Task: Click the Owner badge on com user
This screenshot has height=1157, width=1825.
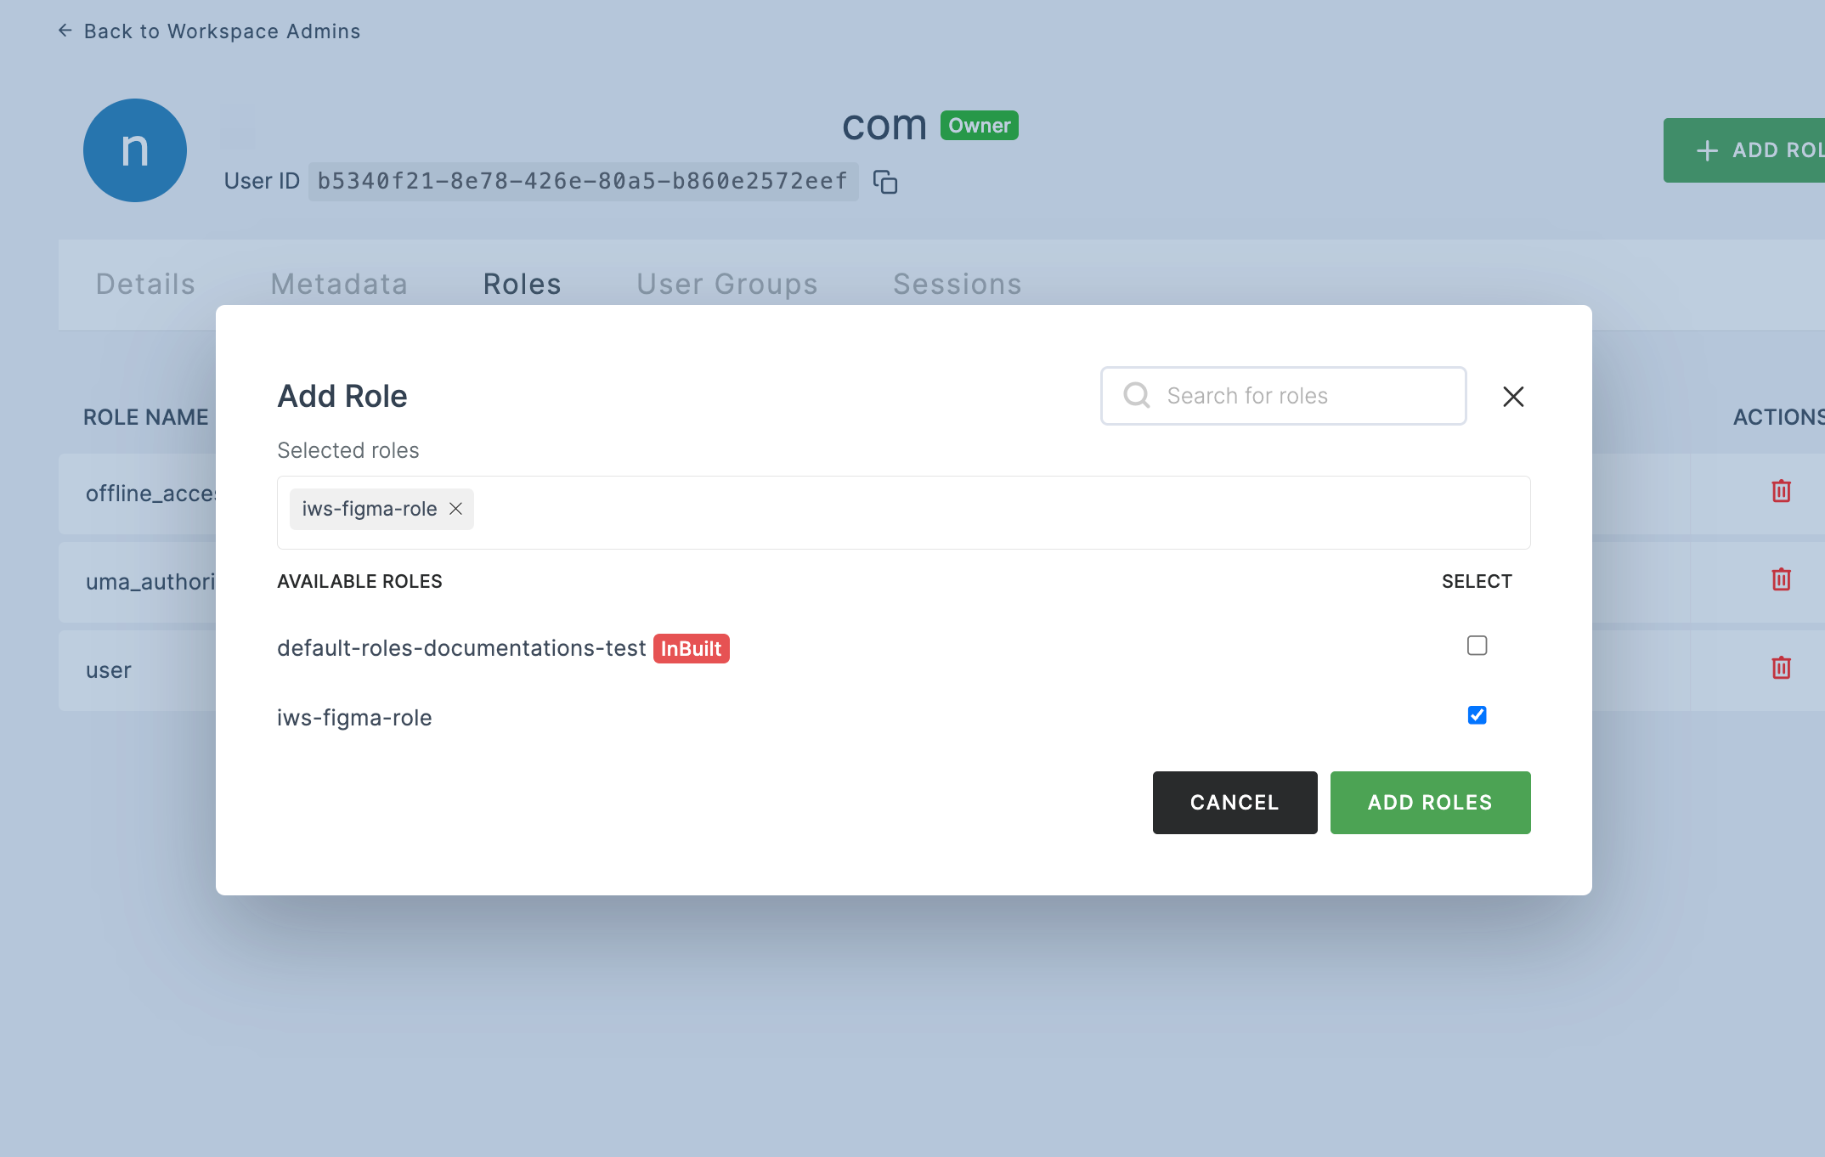Action: pos(979,125)
